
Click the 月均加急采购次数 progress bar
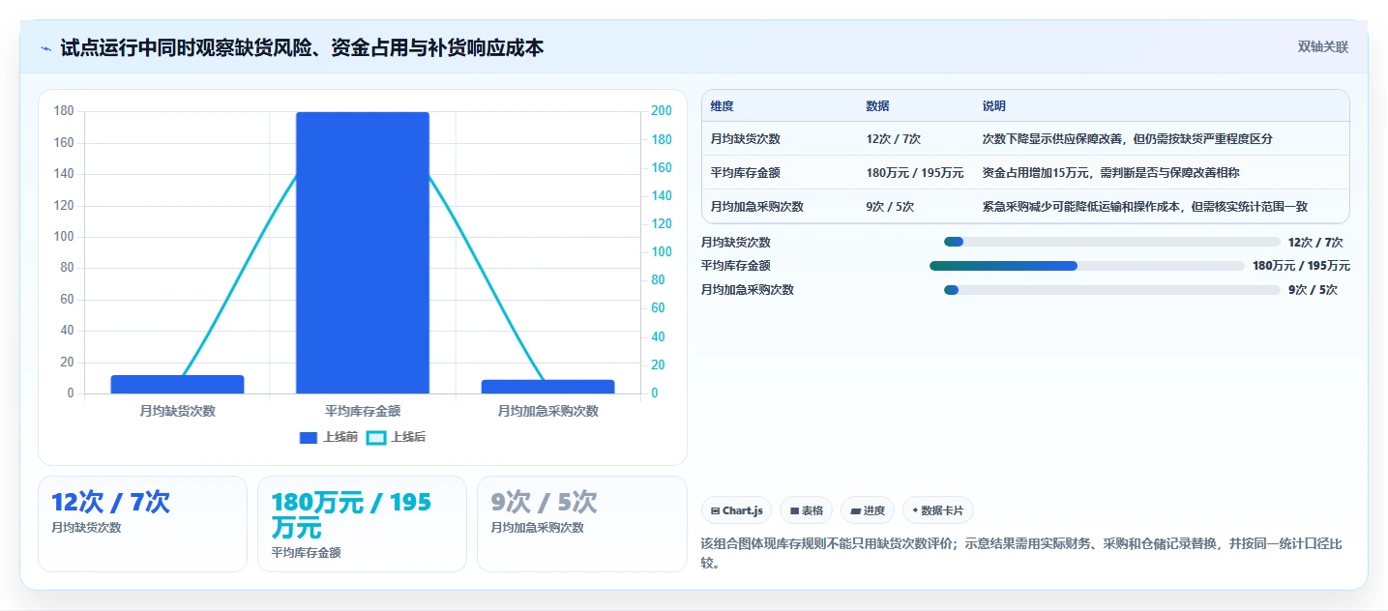pos(1111,290)
